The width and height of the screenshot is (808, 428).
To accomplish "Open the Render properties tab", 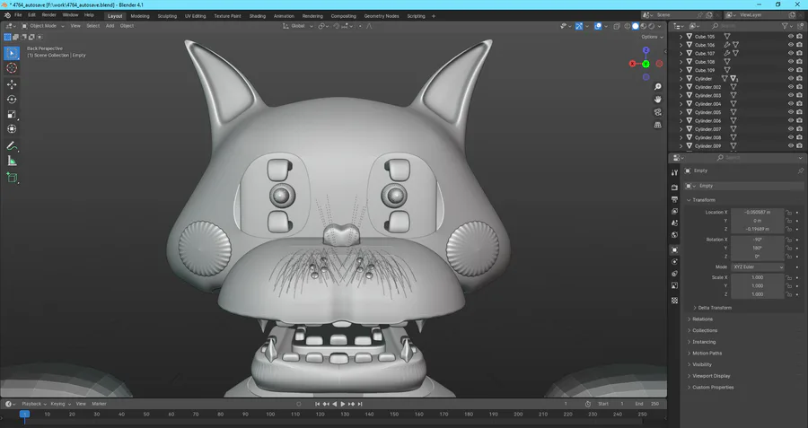I will point(674,188).
